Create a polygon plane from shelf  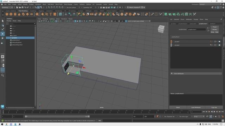[27, 14]
